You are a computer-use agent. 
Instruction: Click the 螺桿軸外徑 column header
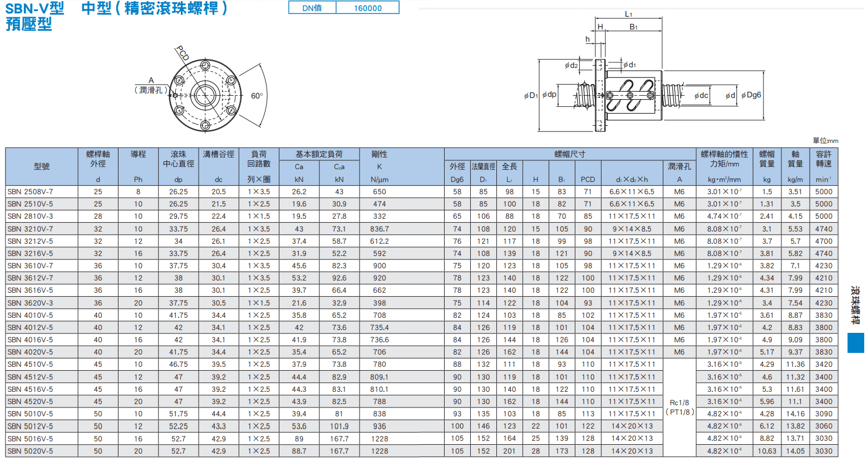(98, 166)
